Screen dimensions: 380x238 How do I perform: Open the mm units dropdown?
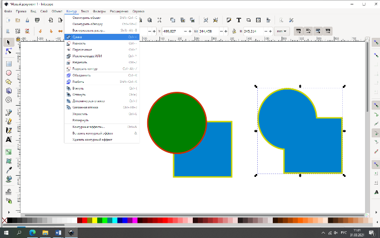coord(282,31)
